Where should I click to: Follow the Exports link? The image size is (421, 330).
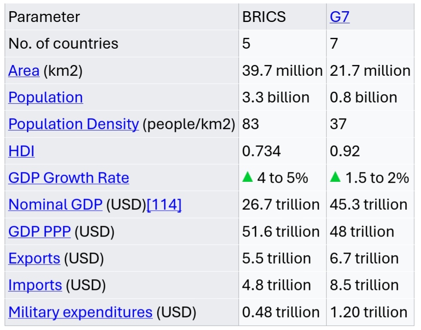point(34,258)
